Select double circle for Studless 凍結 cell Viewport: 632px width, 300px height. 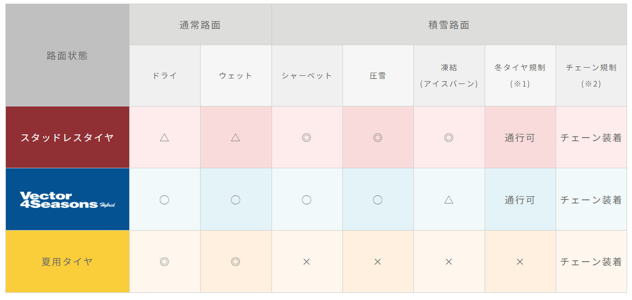pos(449,138)
